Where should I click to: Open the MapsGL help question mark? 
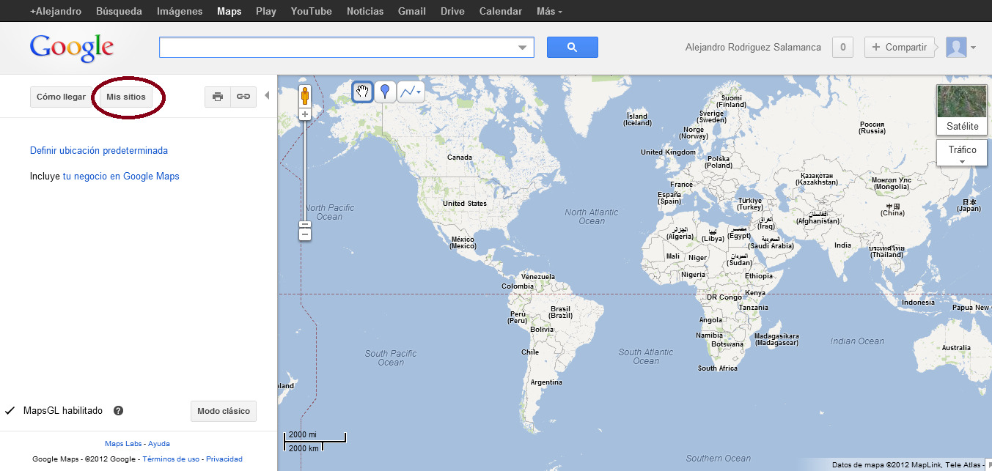point(118,411)
